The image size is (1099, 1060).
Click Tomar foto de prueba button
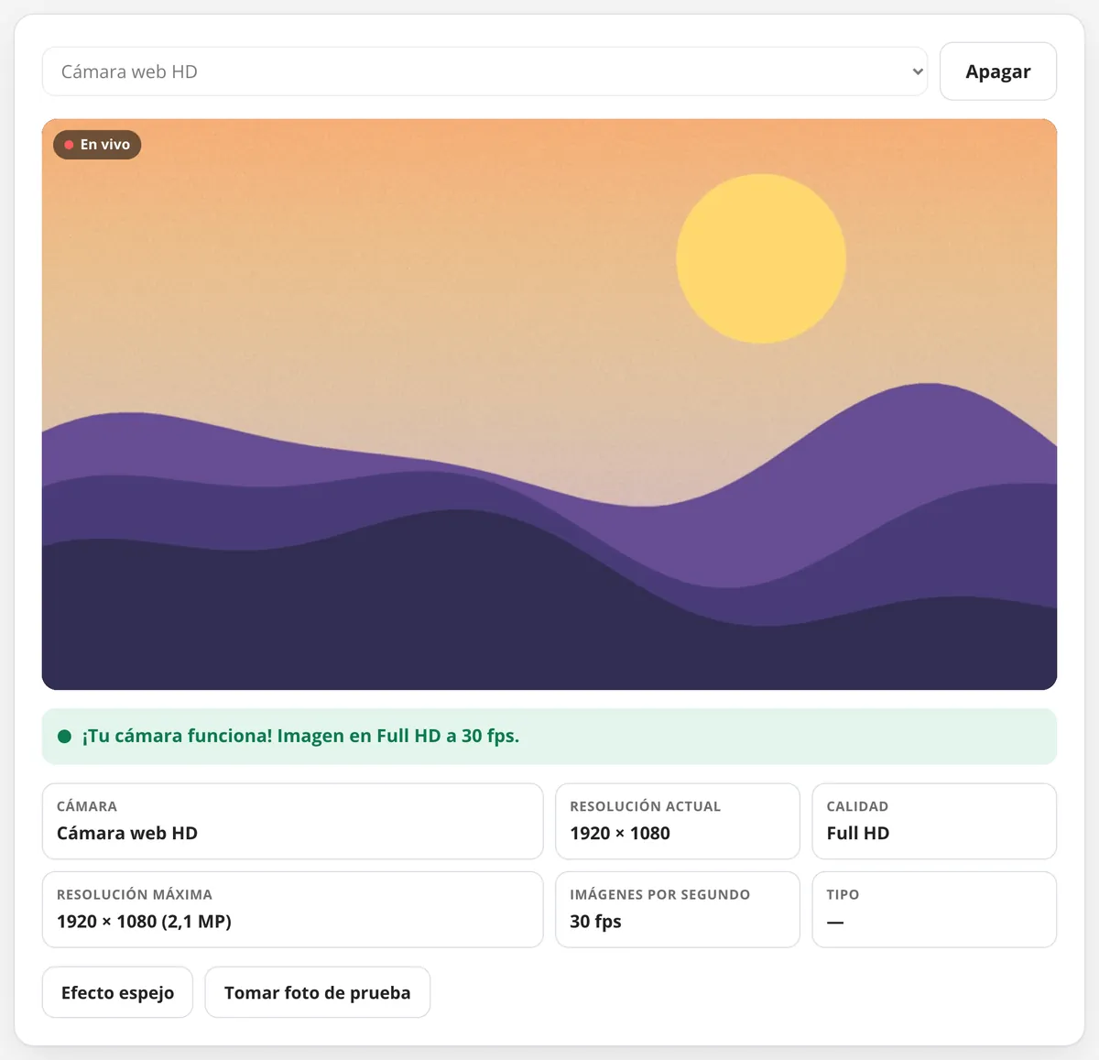coord(317,992)
